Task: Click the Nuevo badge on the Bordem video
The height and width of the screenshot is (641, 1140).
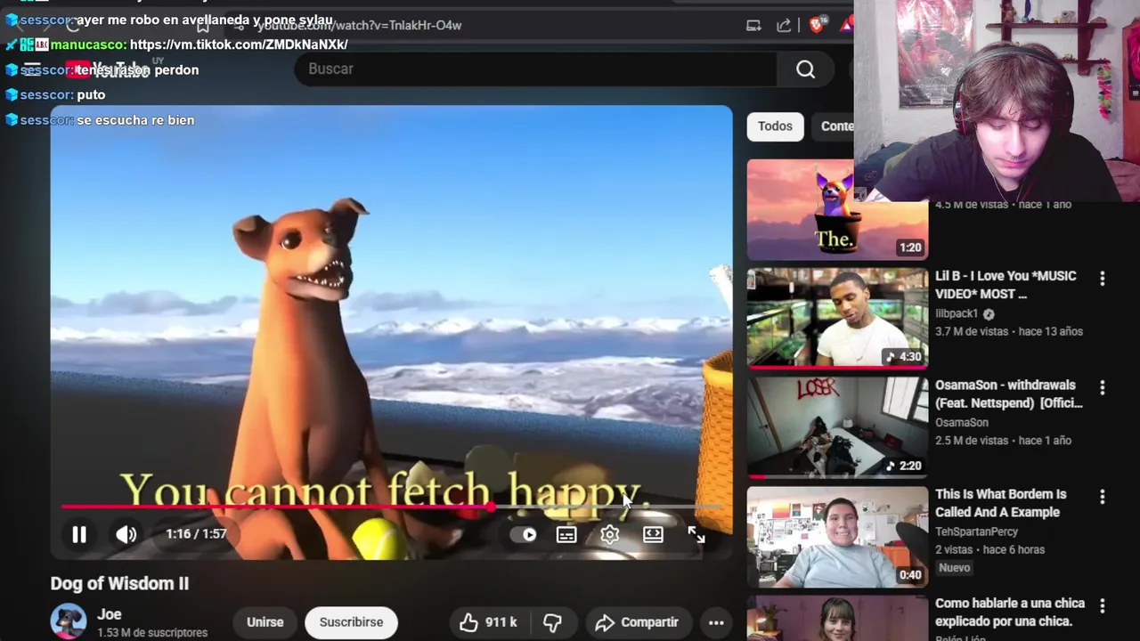Action: click(x=955, y=568)
